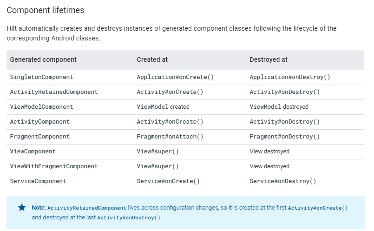Click Activity#onCreate() code in the note
This screenshot has width=374, height=231.
click(x=318, y=208)
